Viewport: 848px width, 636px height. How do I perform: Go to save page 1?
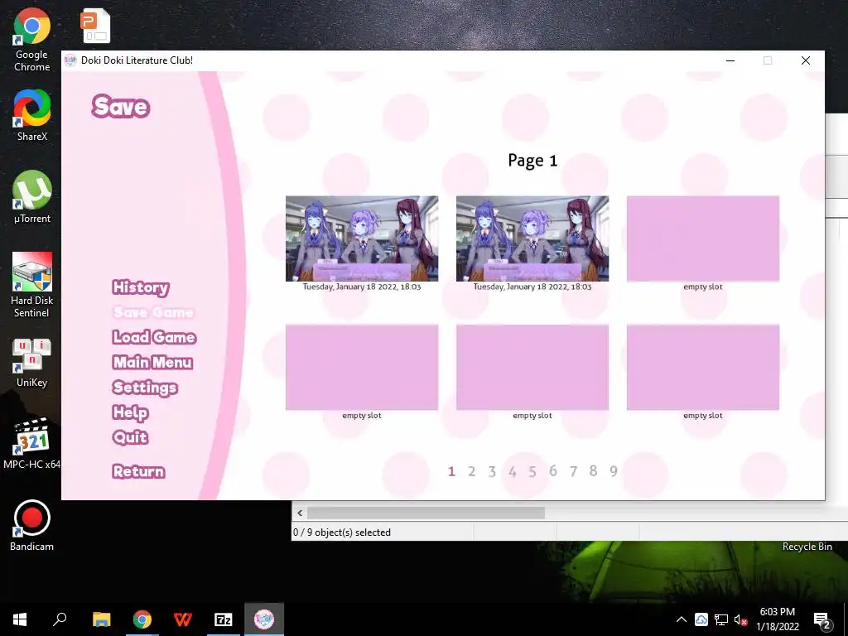click(451, 471)
